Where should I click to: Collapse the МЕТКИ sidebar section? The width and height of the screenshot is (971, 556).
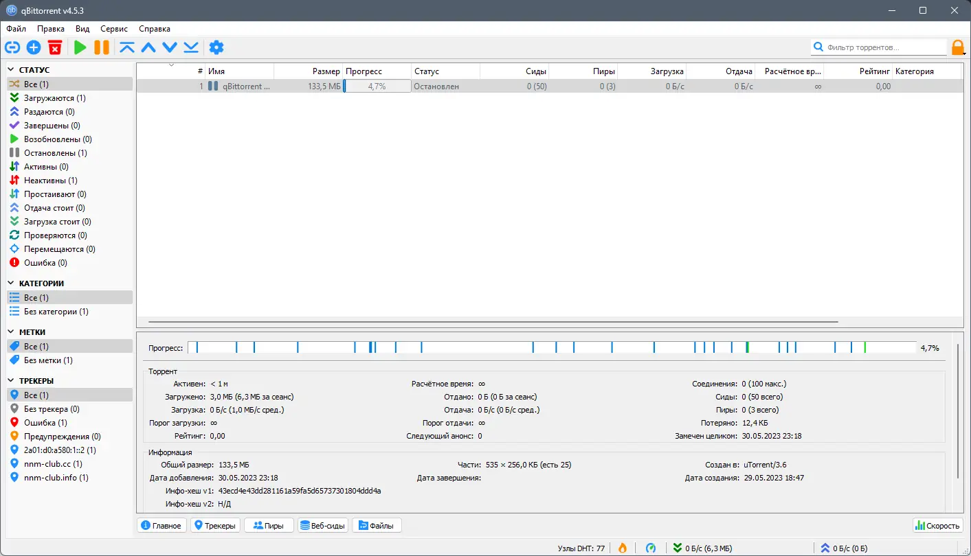tap(11, 332)
